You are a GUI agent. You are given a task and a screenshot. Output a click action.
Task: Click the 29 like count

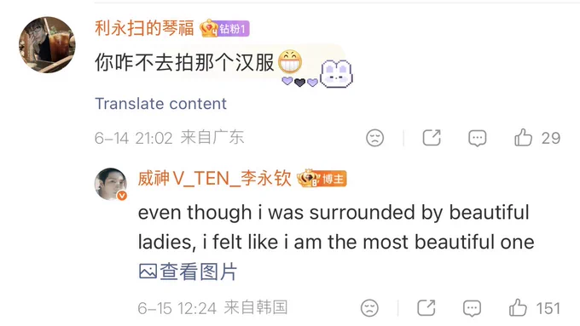[551, 138]
